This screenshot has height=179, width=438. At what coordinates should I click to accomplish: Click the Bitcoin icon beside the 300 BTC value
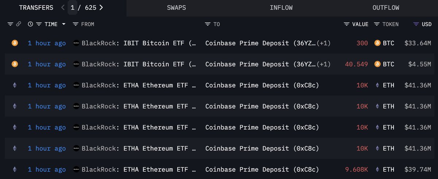(377, 43)
